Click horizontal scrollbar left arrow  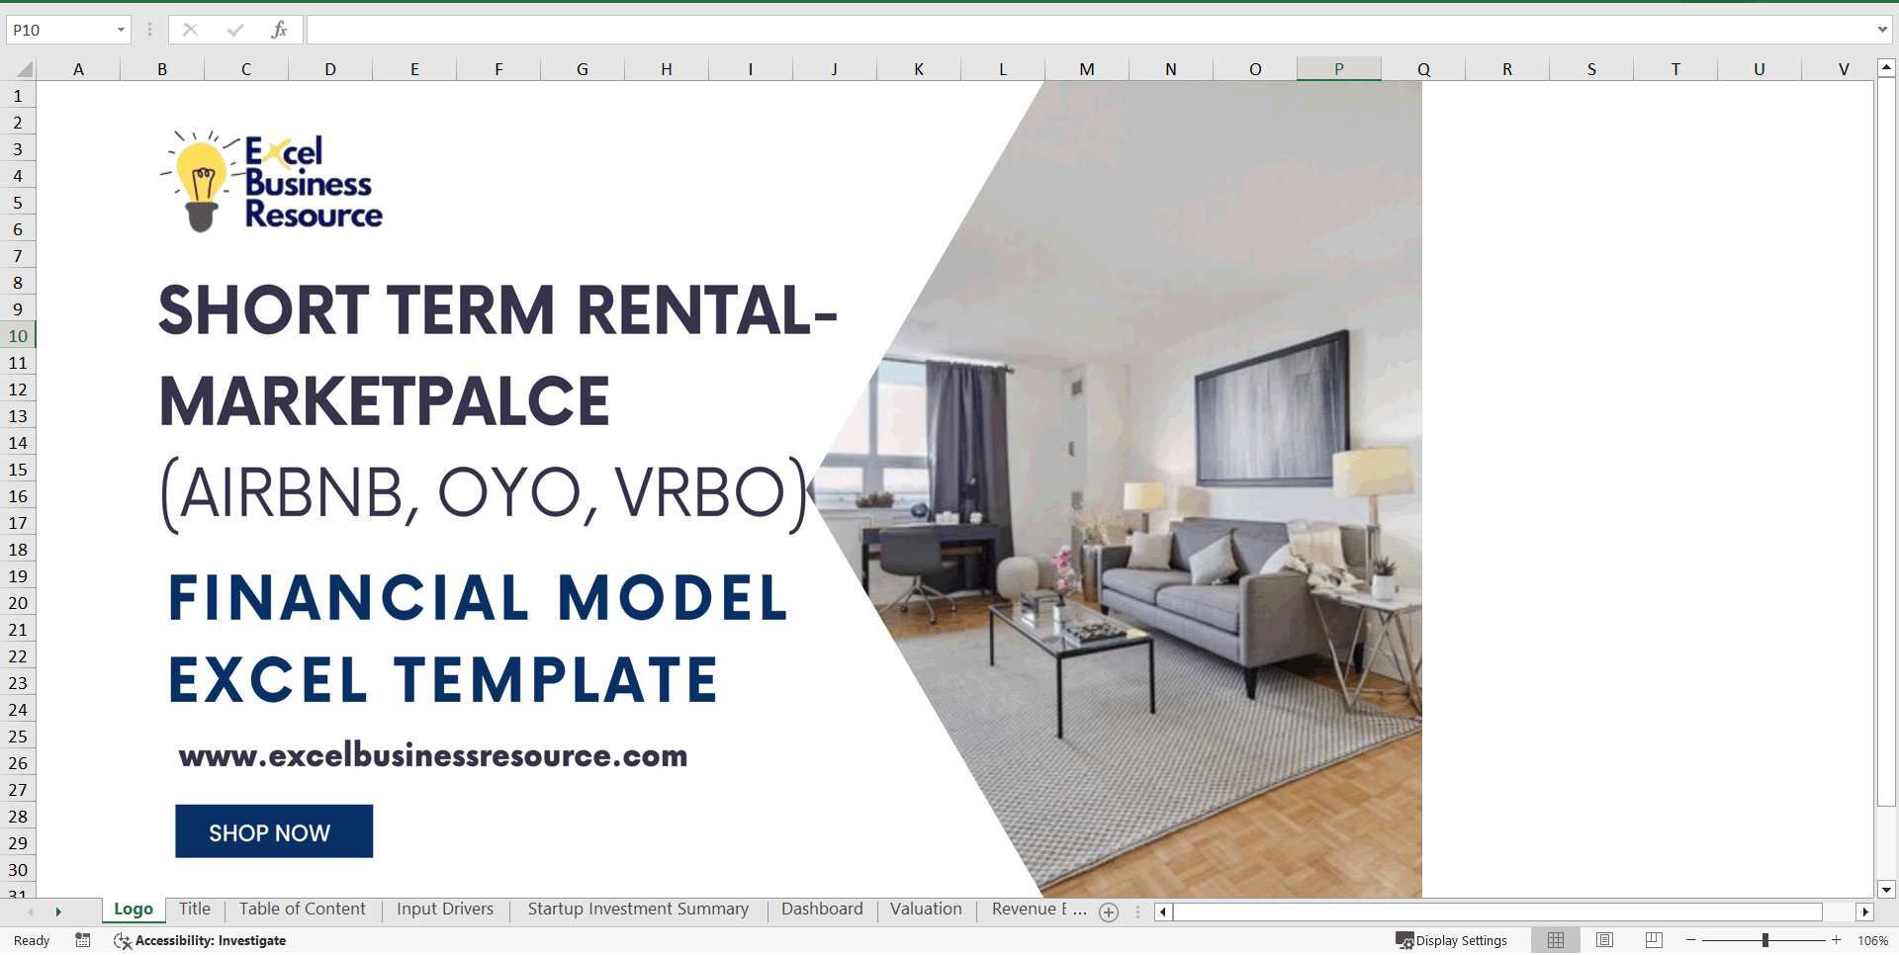point(1163,912)
